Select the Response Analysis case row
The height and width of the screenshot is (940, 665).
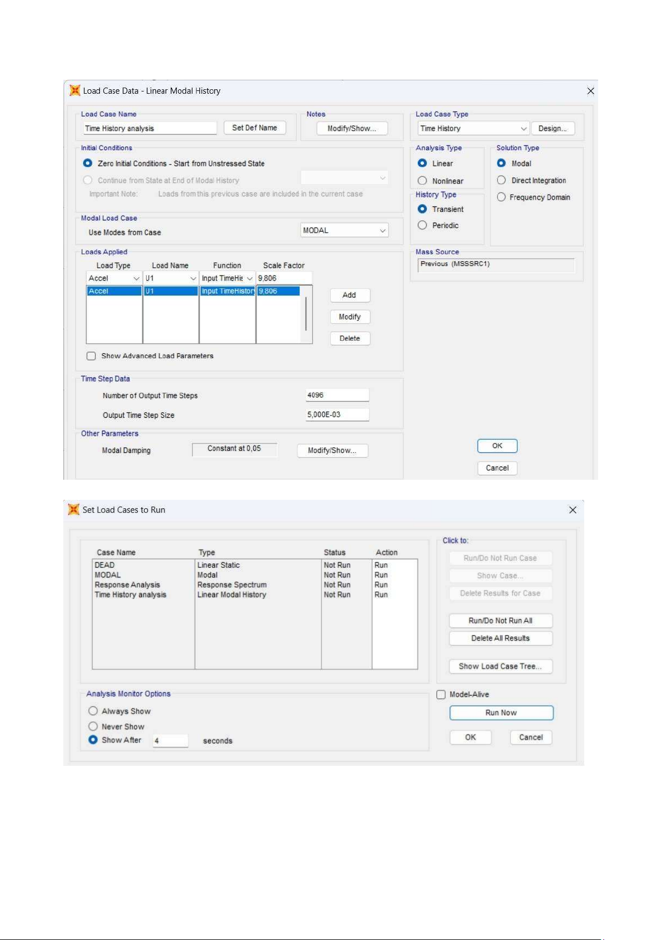pos(127,585)
